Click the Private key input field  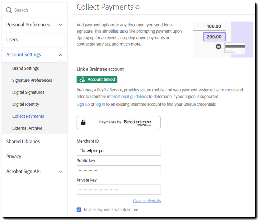(119, 190)
